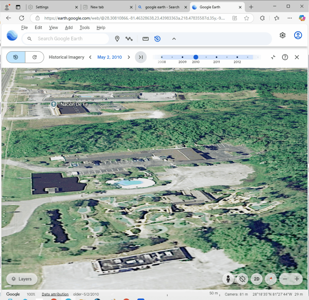Image resolution: width=309 pixels, height=300 pixels.
Task: Select the timelapse mode button
Action: (x=34, y=57)
